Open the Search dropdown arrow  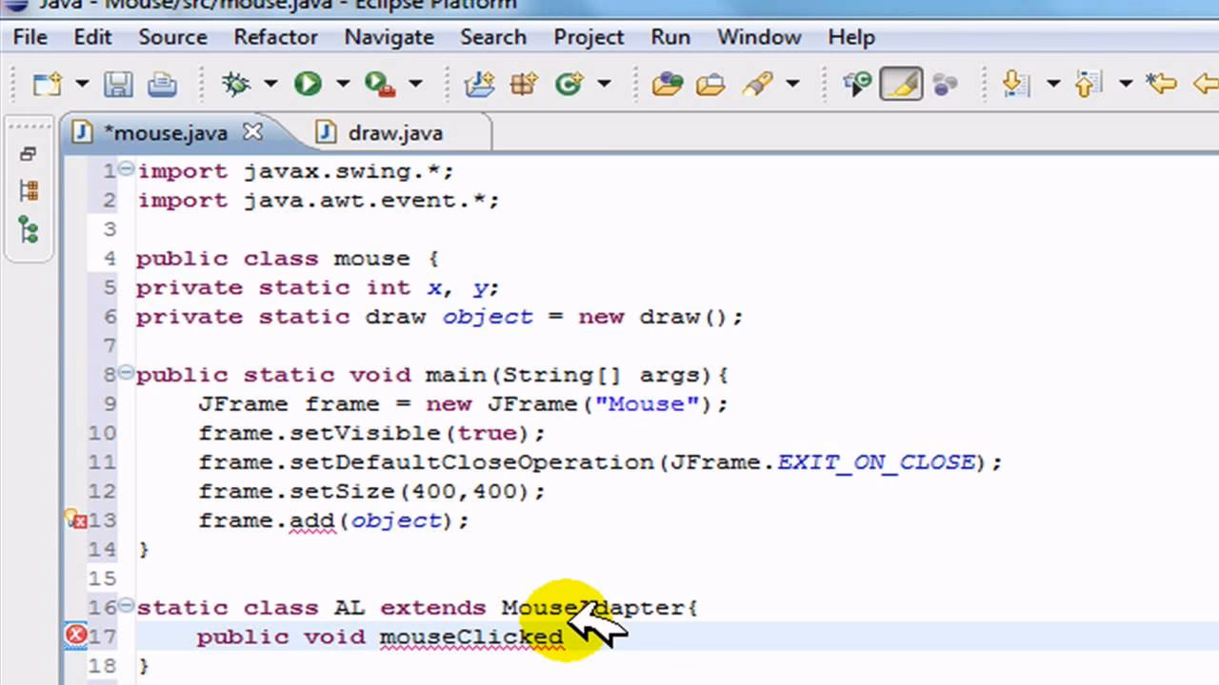(792, 84)
